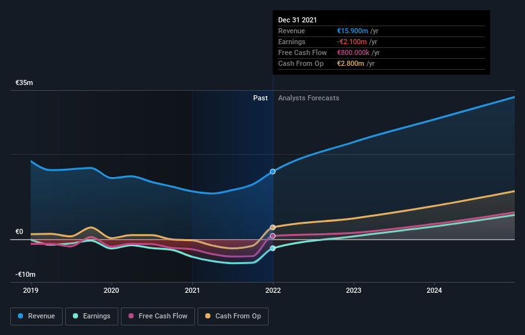Viewport: 525px width, 335px height.
Task: Click the €2.800m cash from op value
Action: (x=350, y=63)
